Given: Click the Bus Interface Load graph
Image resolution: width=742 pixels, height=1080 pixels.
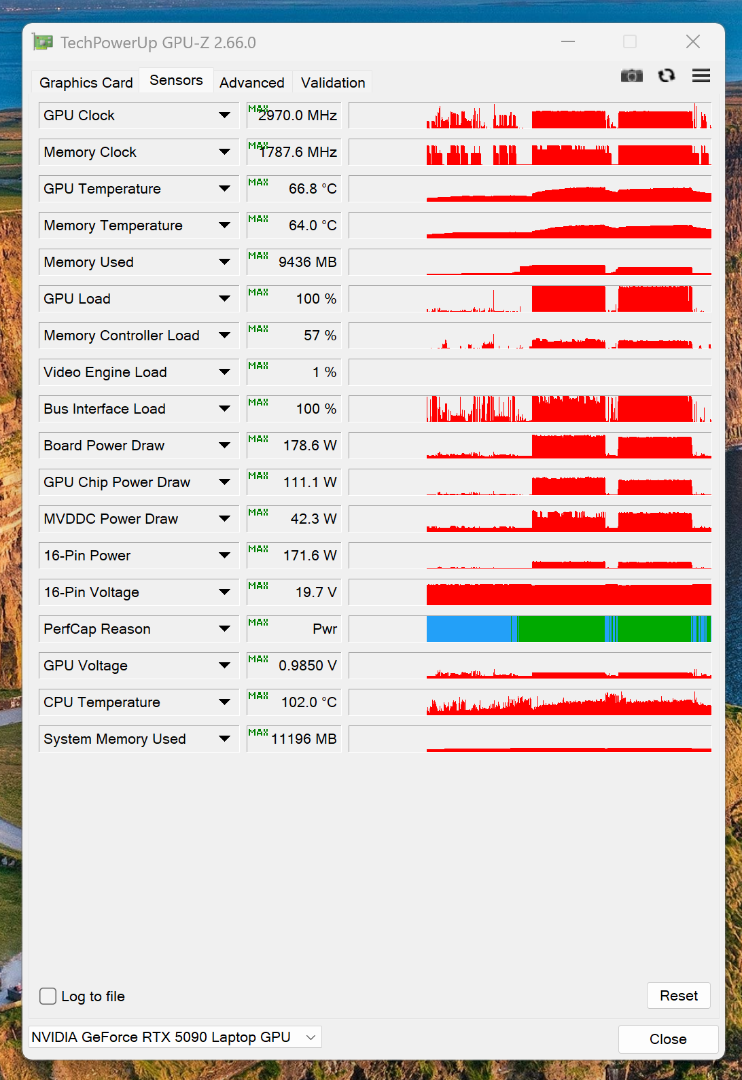Looking at the screenshot, I should pos(530,409).
